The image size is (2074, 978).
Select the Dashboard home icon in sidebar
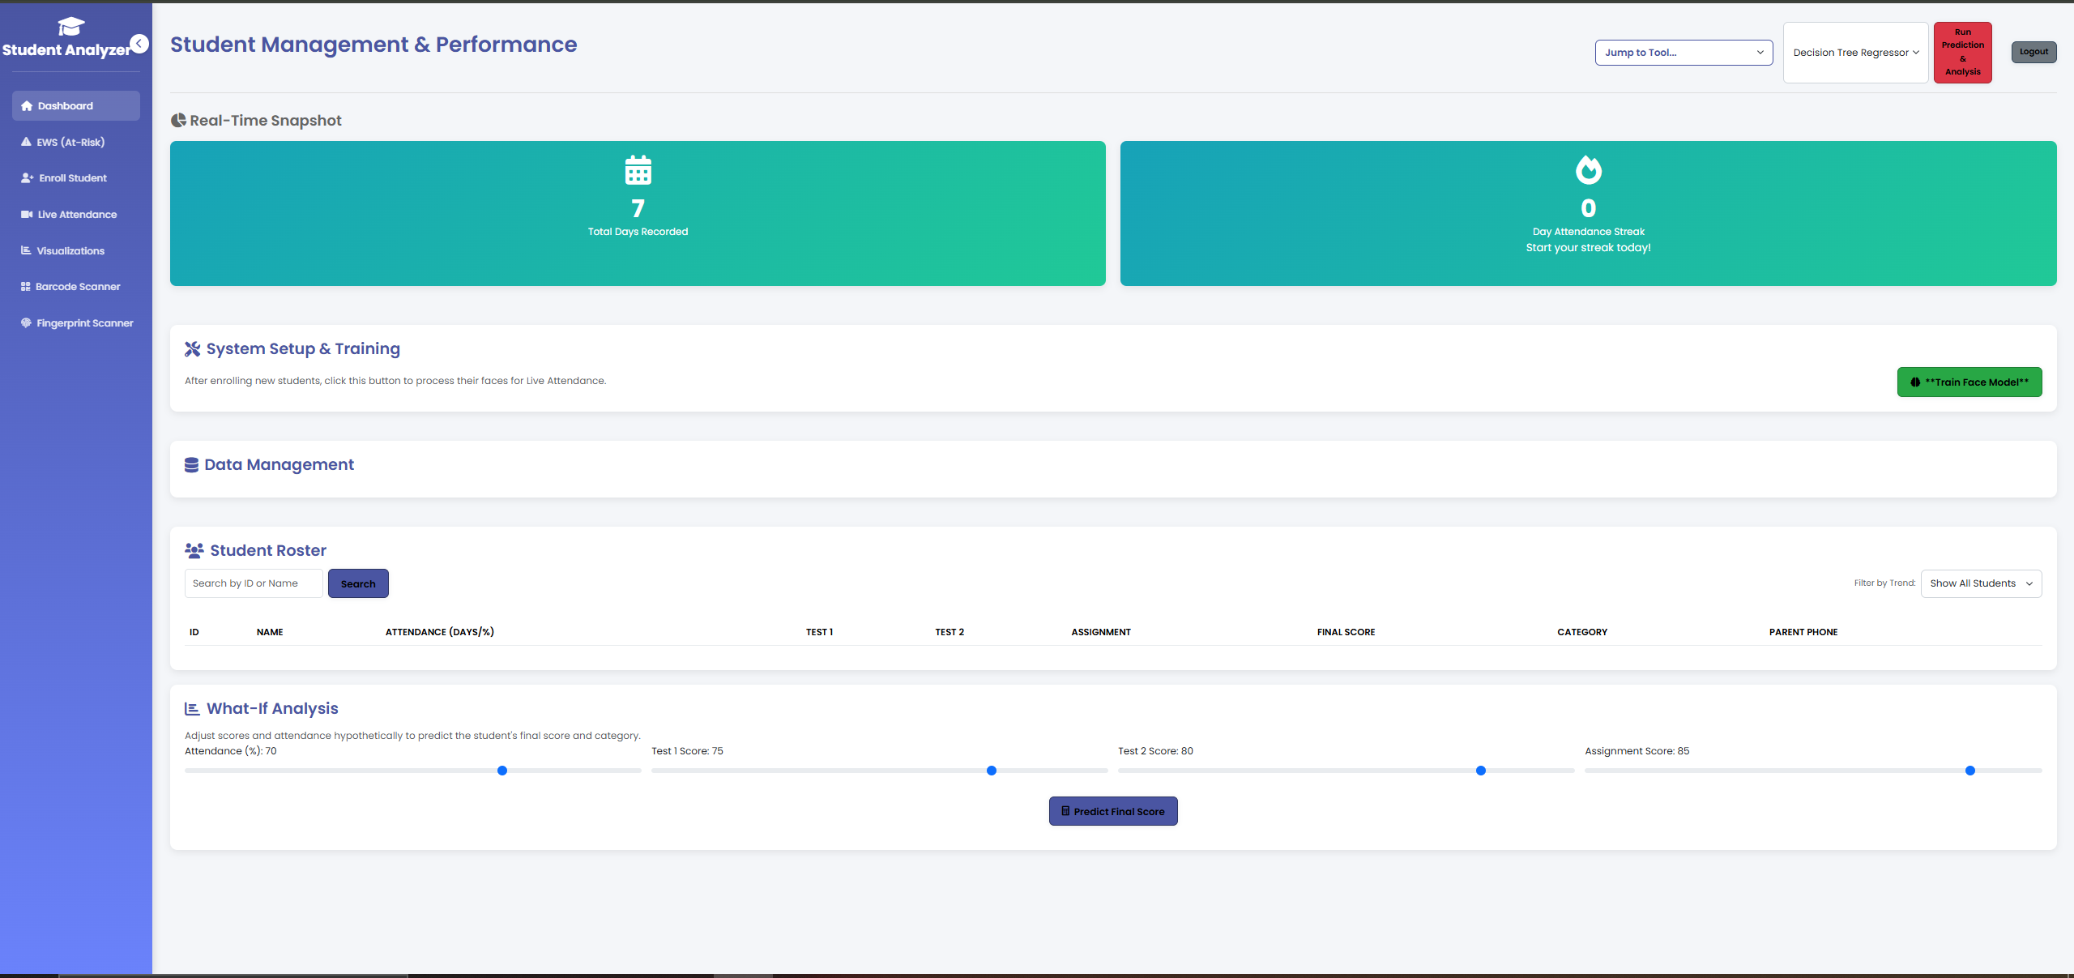click(26, 105)
